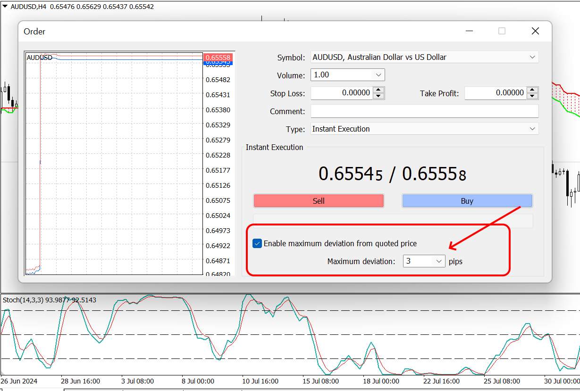Click the 0.65558 ask price label
580x391 pixels.
tap(218, 57)
